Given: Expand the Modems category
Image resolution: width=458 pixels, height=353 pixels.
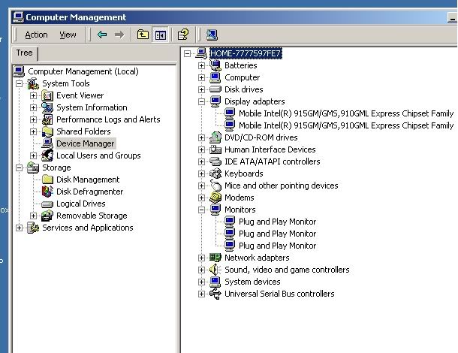Looking at the screenshot, I should (x=201, y=198).
